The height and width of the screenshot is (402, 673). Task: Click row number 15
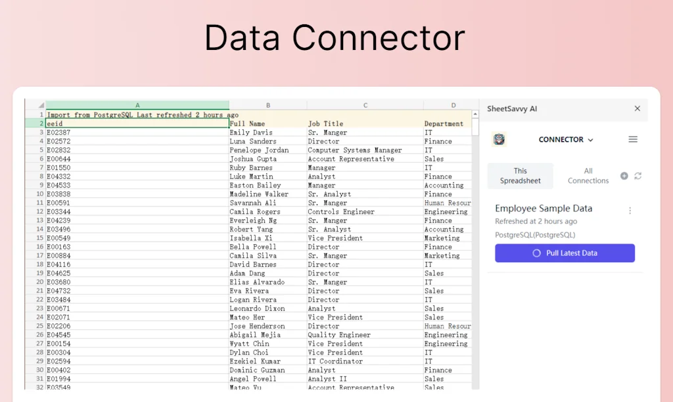(x=39, y=238)
